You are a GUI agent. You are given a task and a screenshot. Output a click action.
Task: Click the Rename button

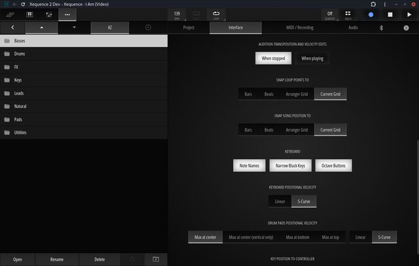(57, 259)
